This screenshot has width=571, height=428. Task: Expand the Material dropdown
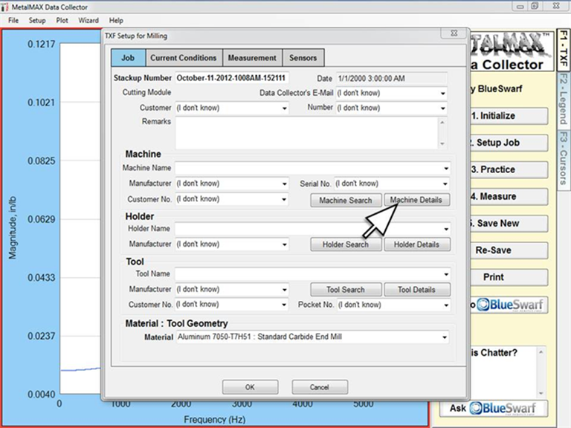tap(445, 337)
